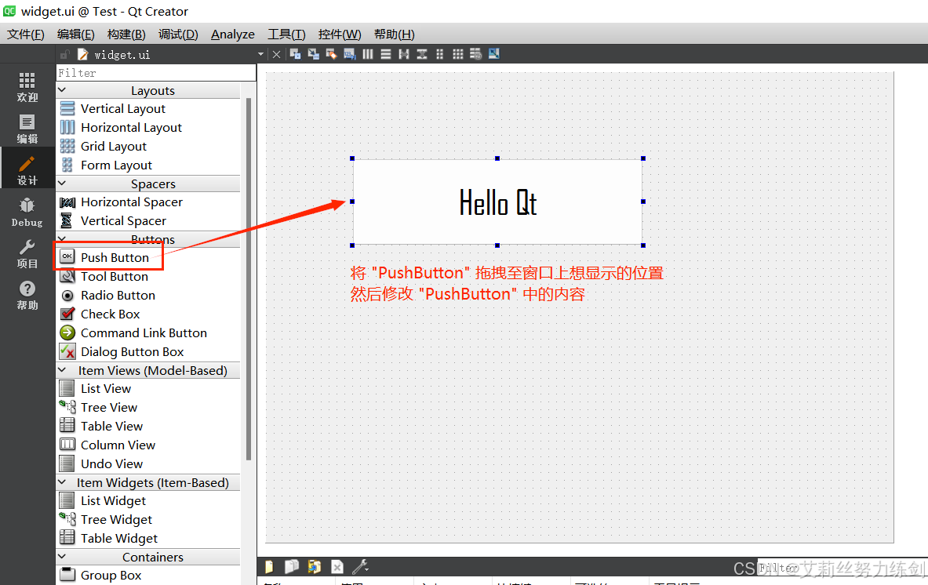
Task: Close the widget.ui document with X
Action: [276, 54]
